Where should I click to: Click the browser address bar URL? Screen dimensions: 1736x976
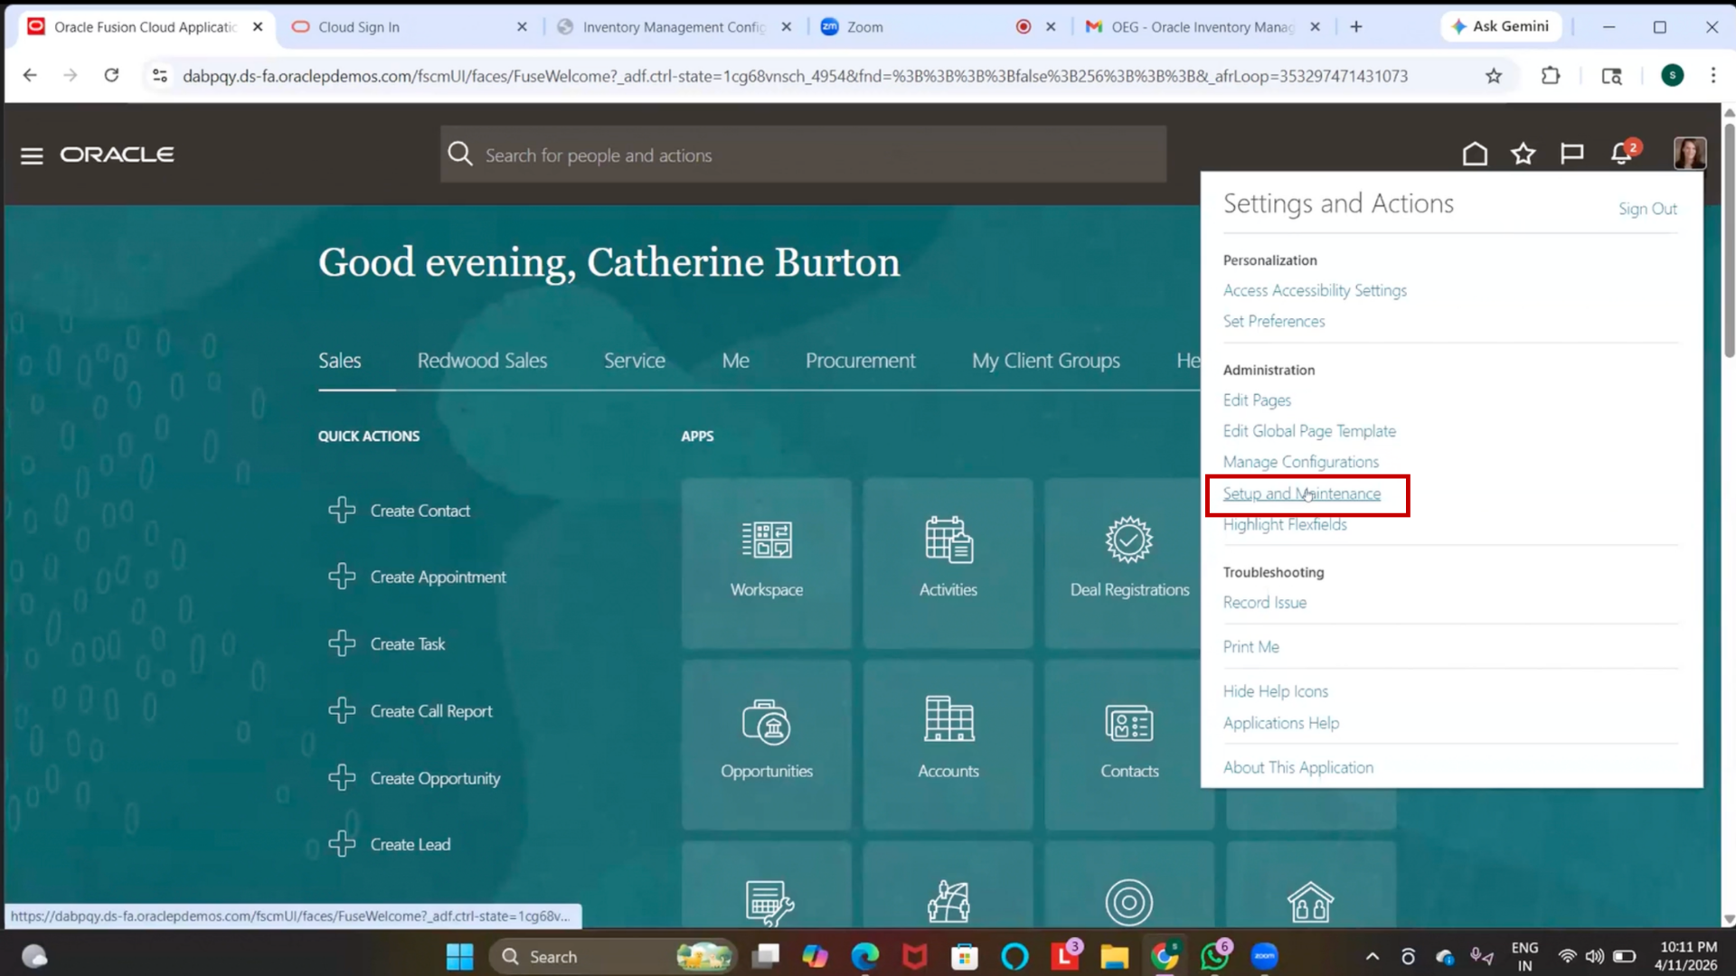click(x=795, y=76)
